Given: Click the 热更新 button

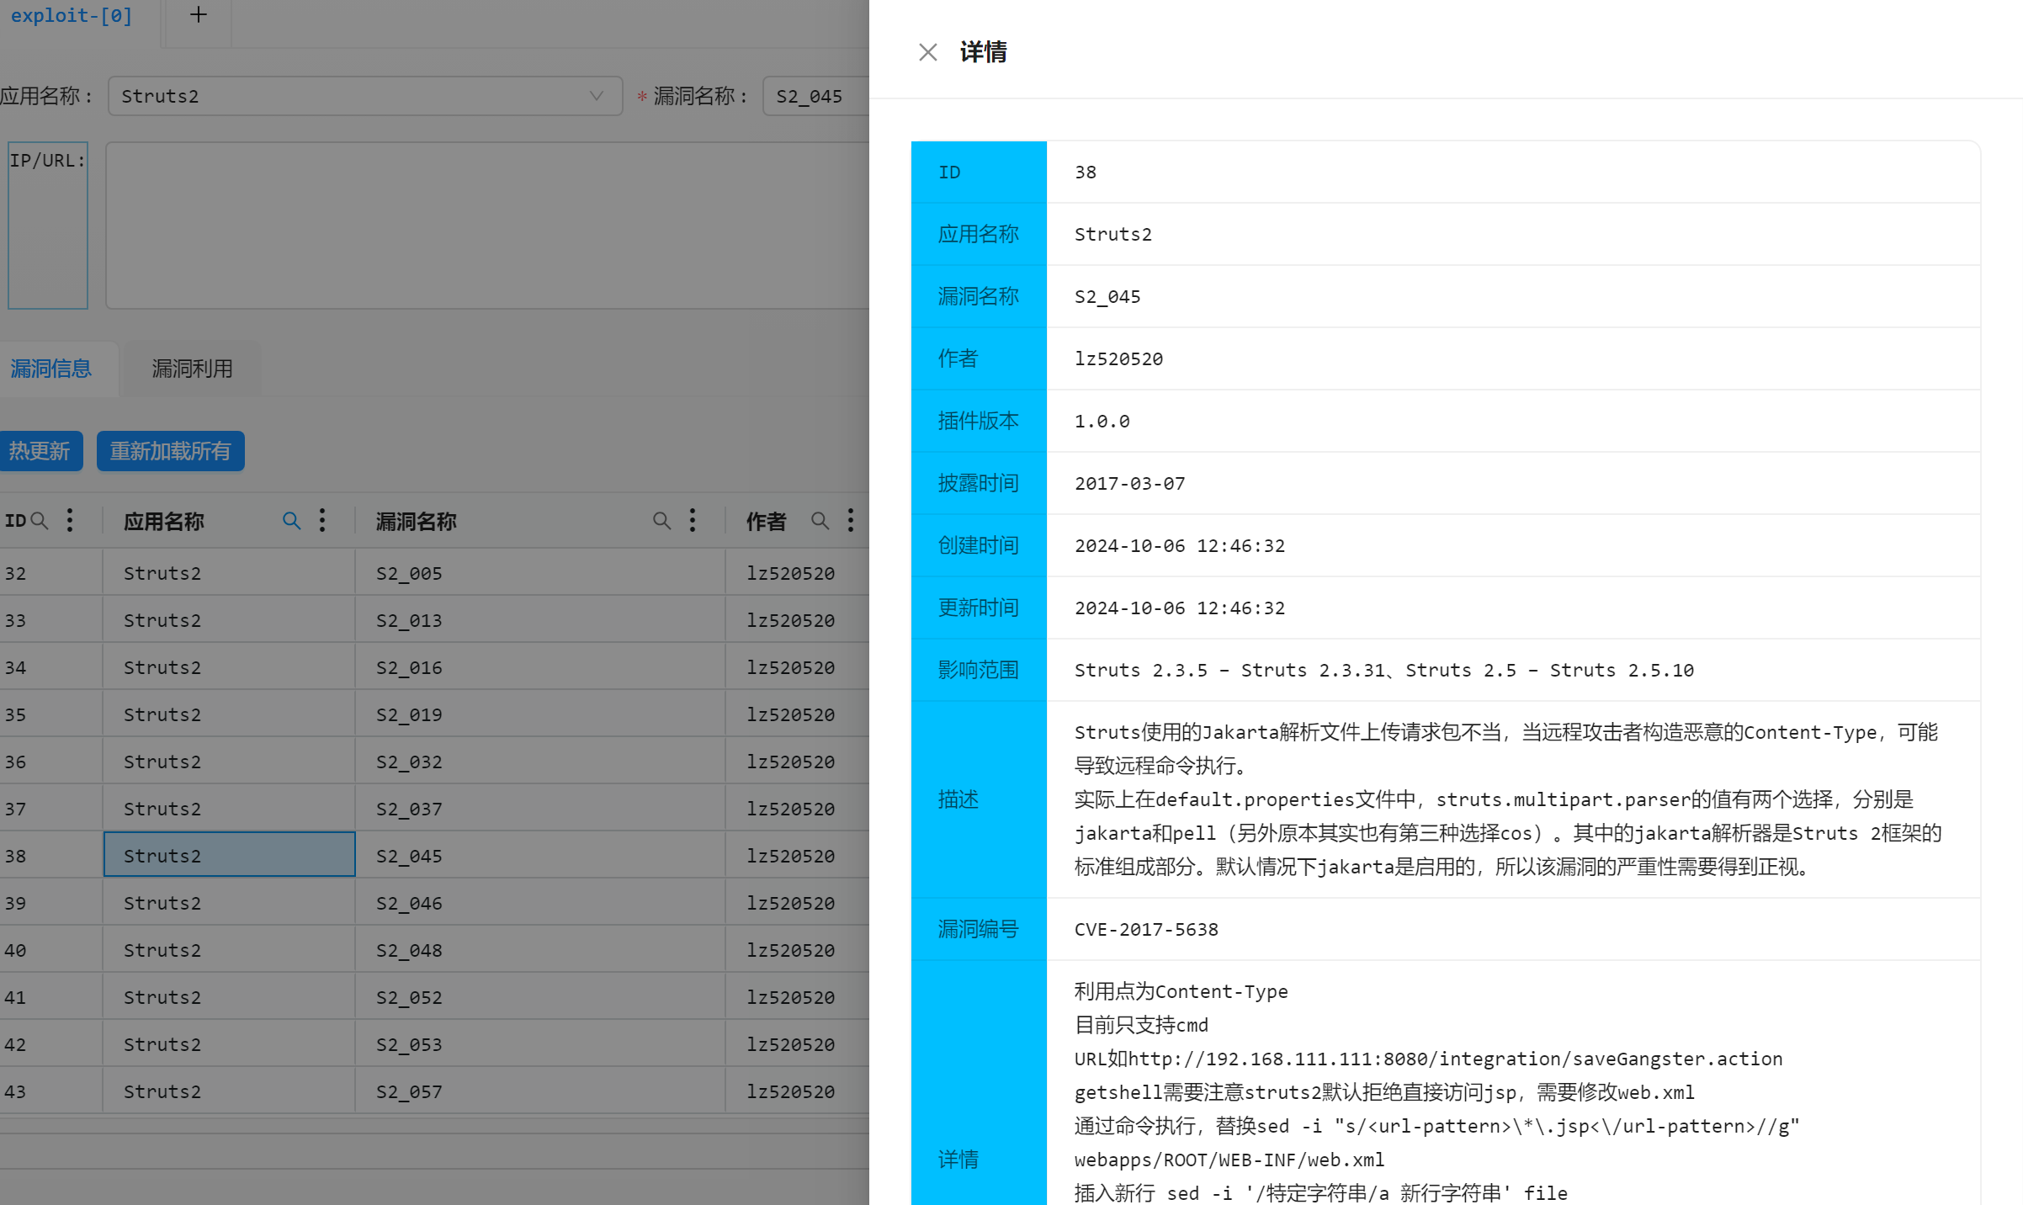Looking at the screenshot, I should (x=40, y=451).
